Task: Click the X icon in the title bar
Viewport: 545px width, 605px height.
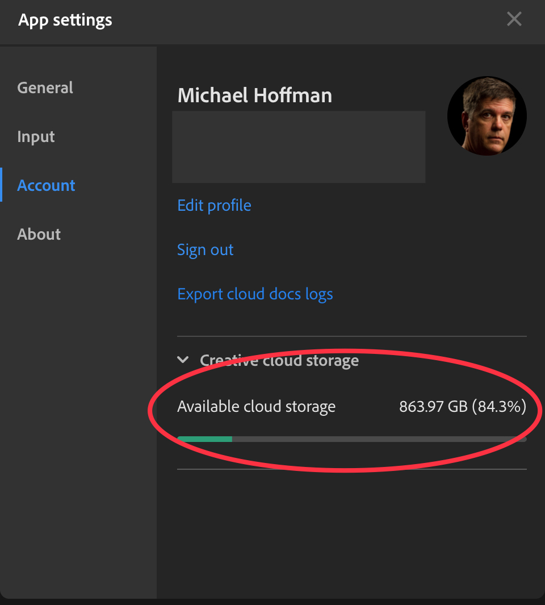Action: click(514, 19)
